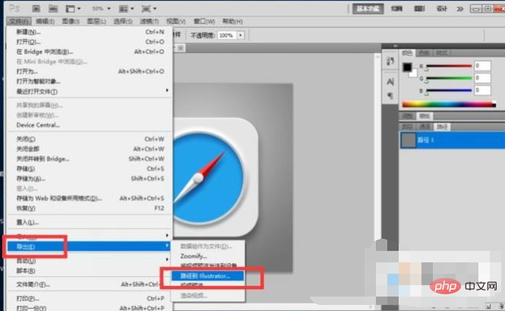Choose New (新建) from File menu
This screenshot has height=311, width=505.
90,32
